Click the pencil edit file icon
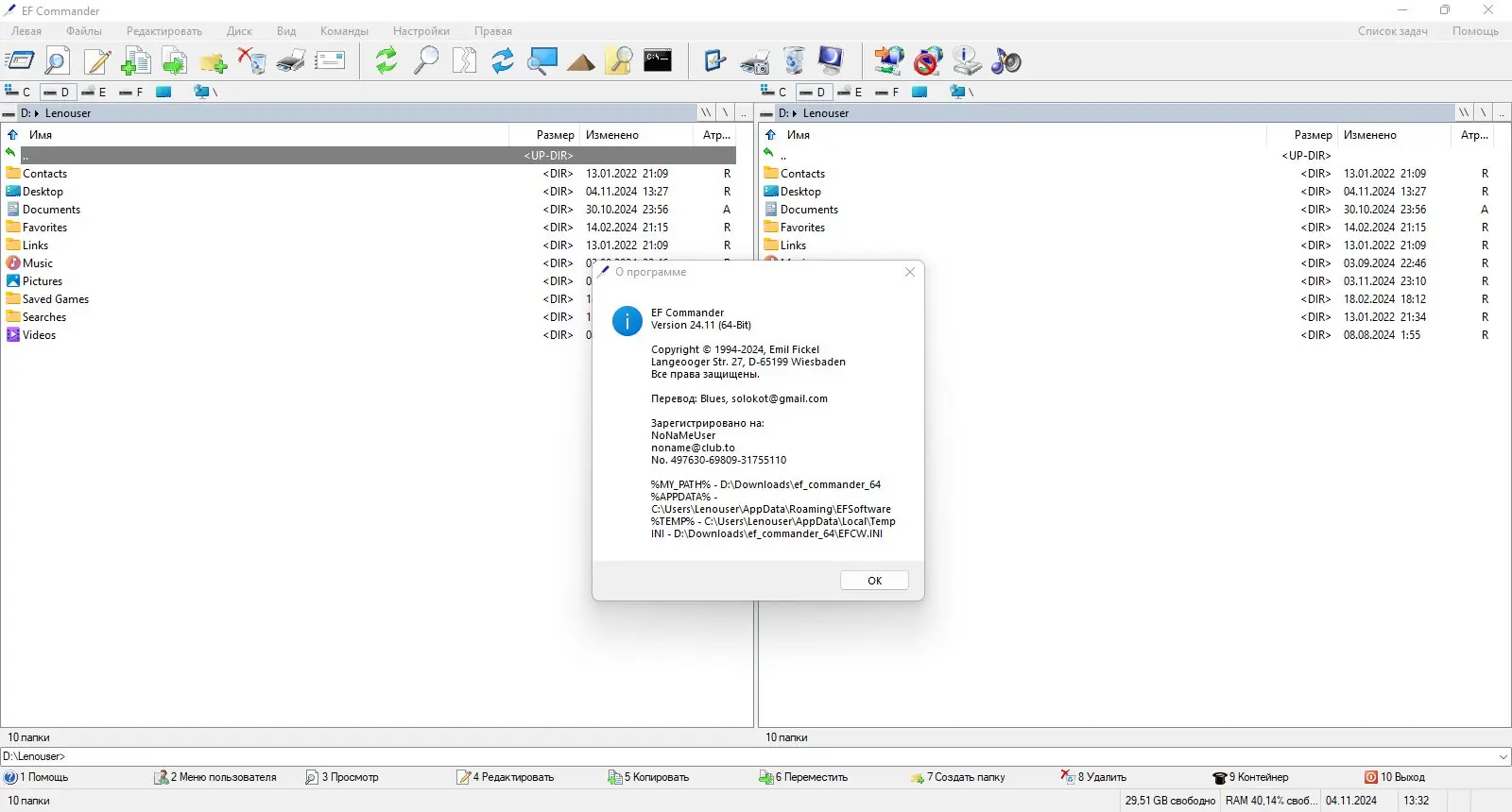 pyautogui.click(x=96, y=61)
